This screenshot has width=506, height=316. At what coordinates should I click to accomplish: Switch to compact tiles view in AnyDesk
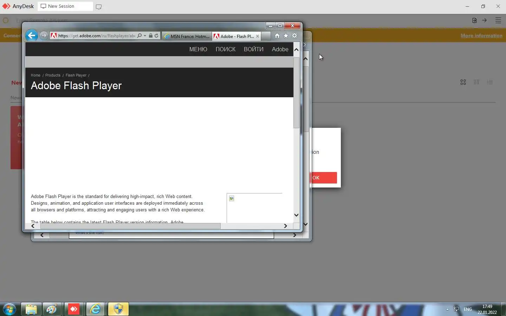click(x=476, y=82)
